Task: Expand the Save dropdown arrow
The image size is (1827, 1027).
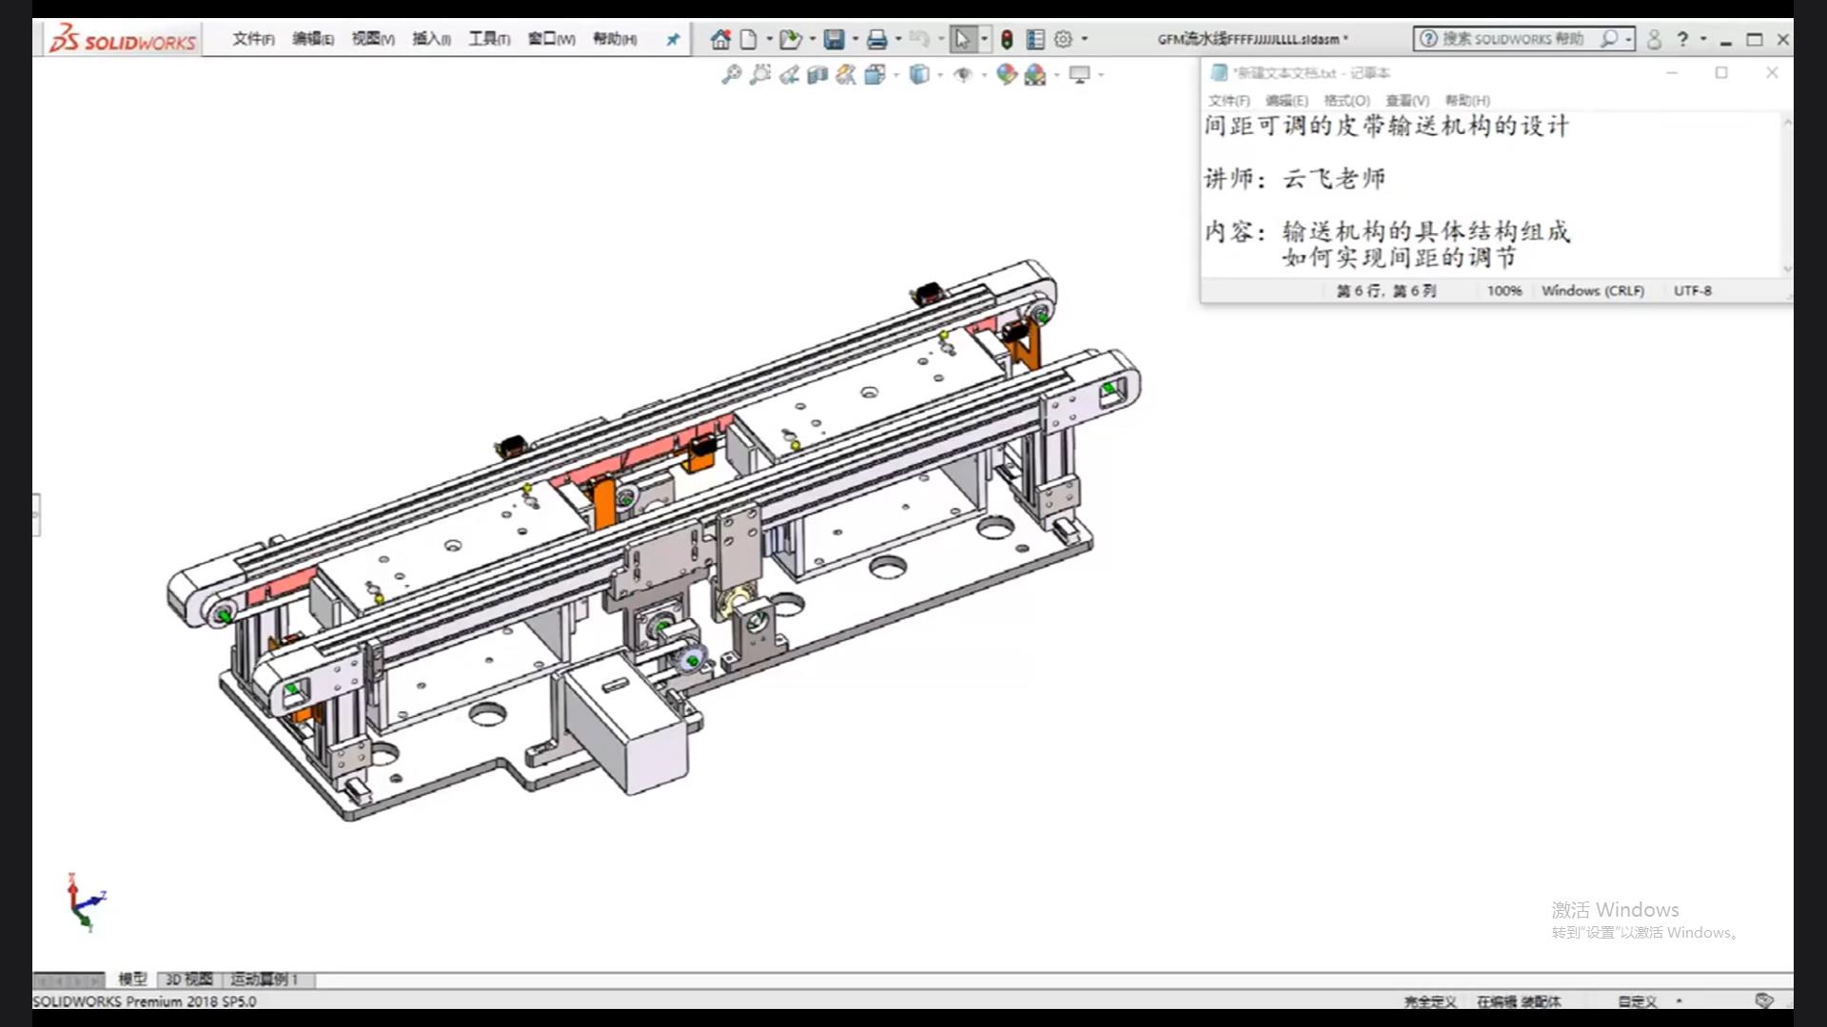Action: click(x=855, y=39)
